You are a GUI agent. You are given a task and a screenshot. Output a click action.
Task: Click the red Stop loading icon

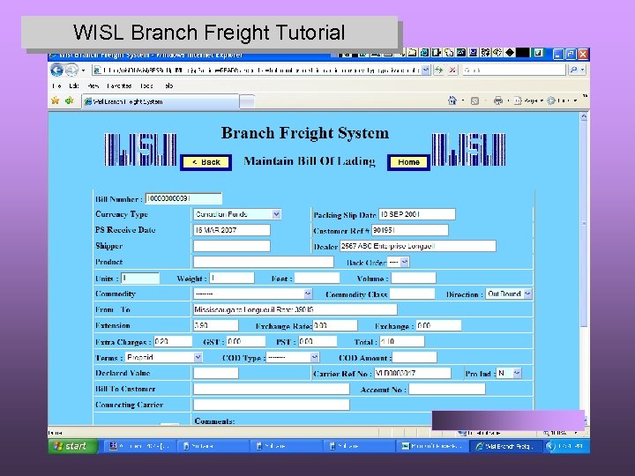(452, 70)
